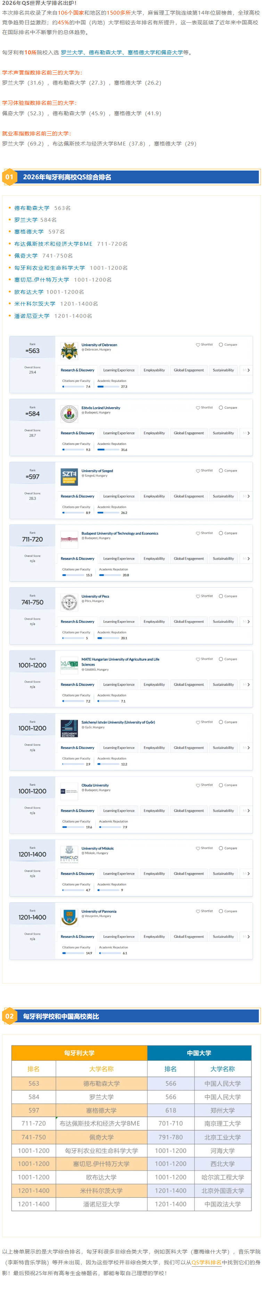
Task: Click the University of Pannonia crest logo
Action: pos(69,918)
